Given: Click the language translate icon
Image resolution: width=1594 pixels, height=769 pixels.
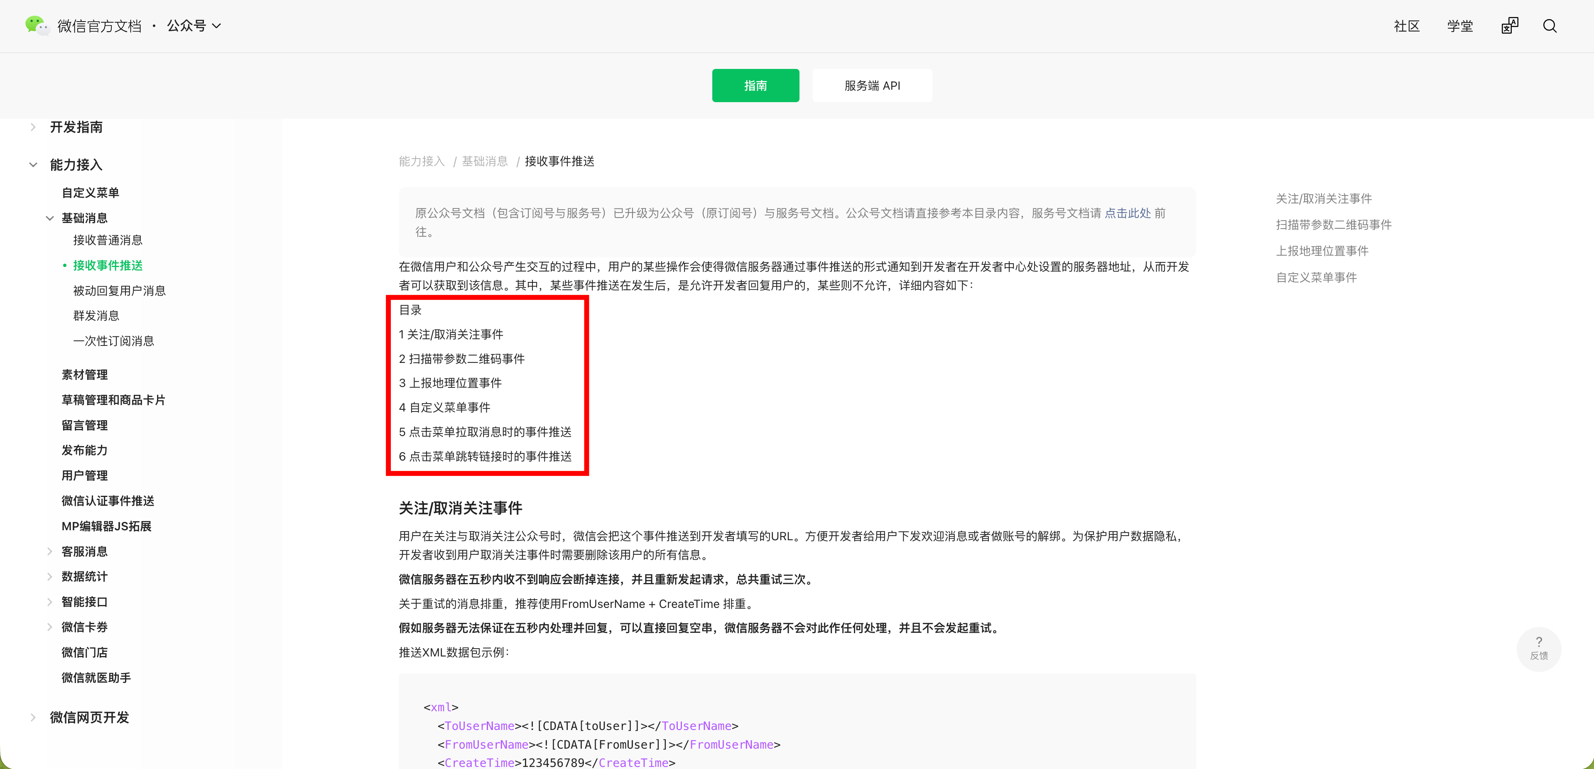Looking at the screenshot, I should click(1509, 26).
